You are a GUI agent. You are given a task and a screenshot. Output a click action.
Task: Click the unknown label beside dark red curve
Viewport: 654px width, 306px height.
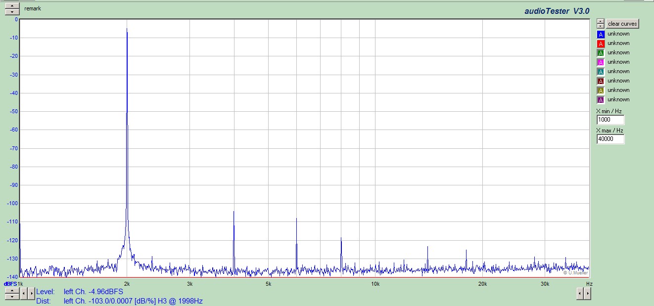tap(618, 81)
